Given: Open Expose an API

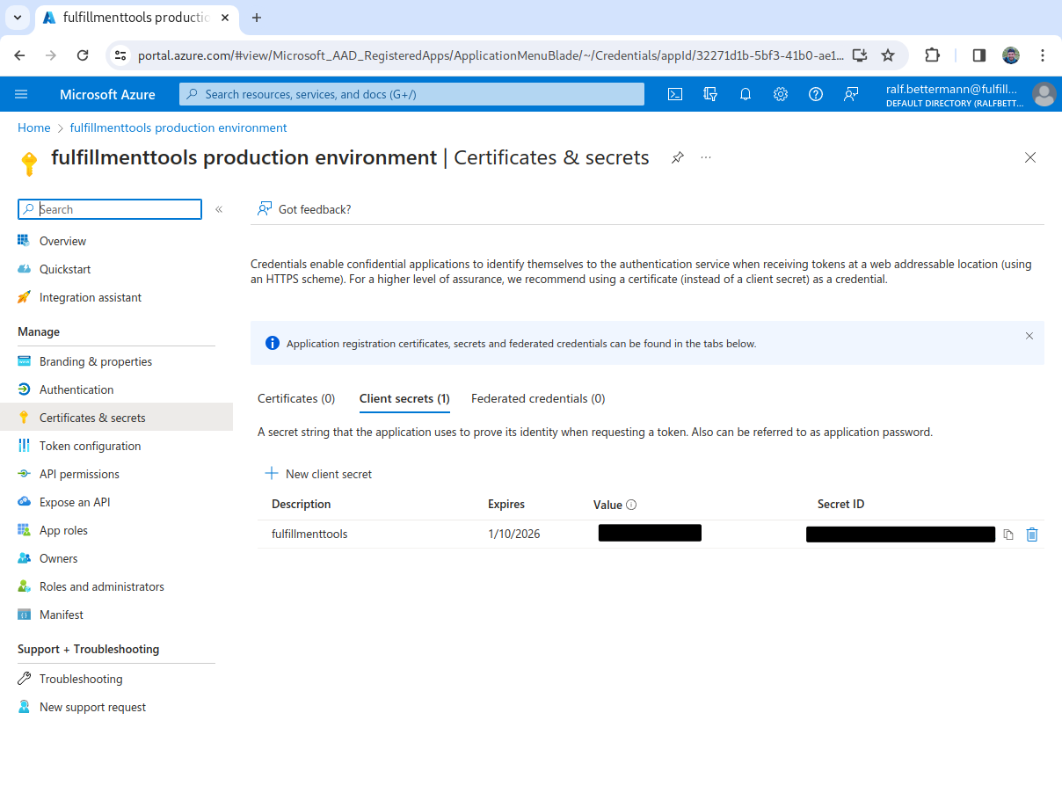Looking at the screenshot, I should (75, 502).
